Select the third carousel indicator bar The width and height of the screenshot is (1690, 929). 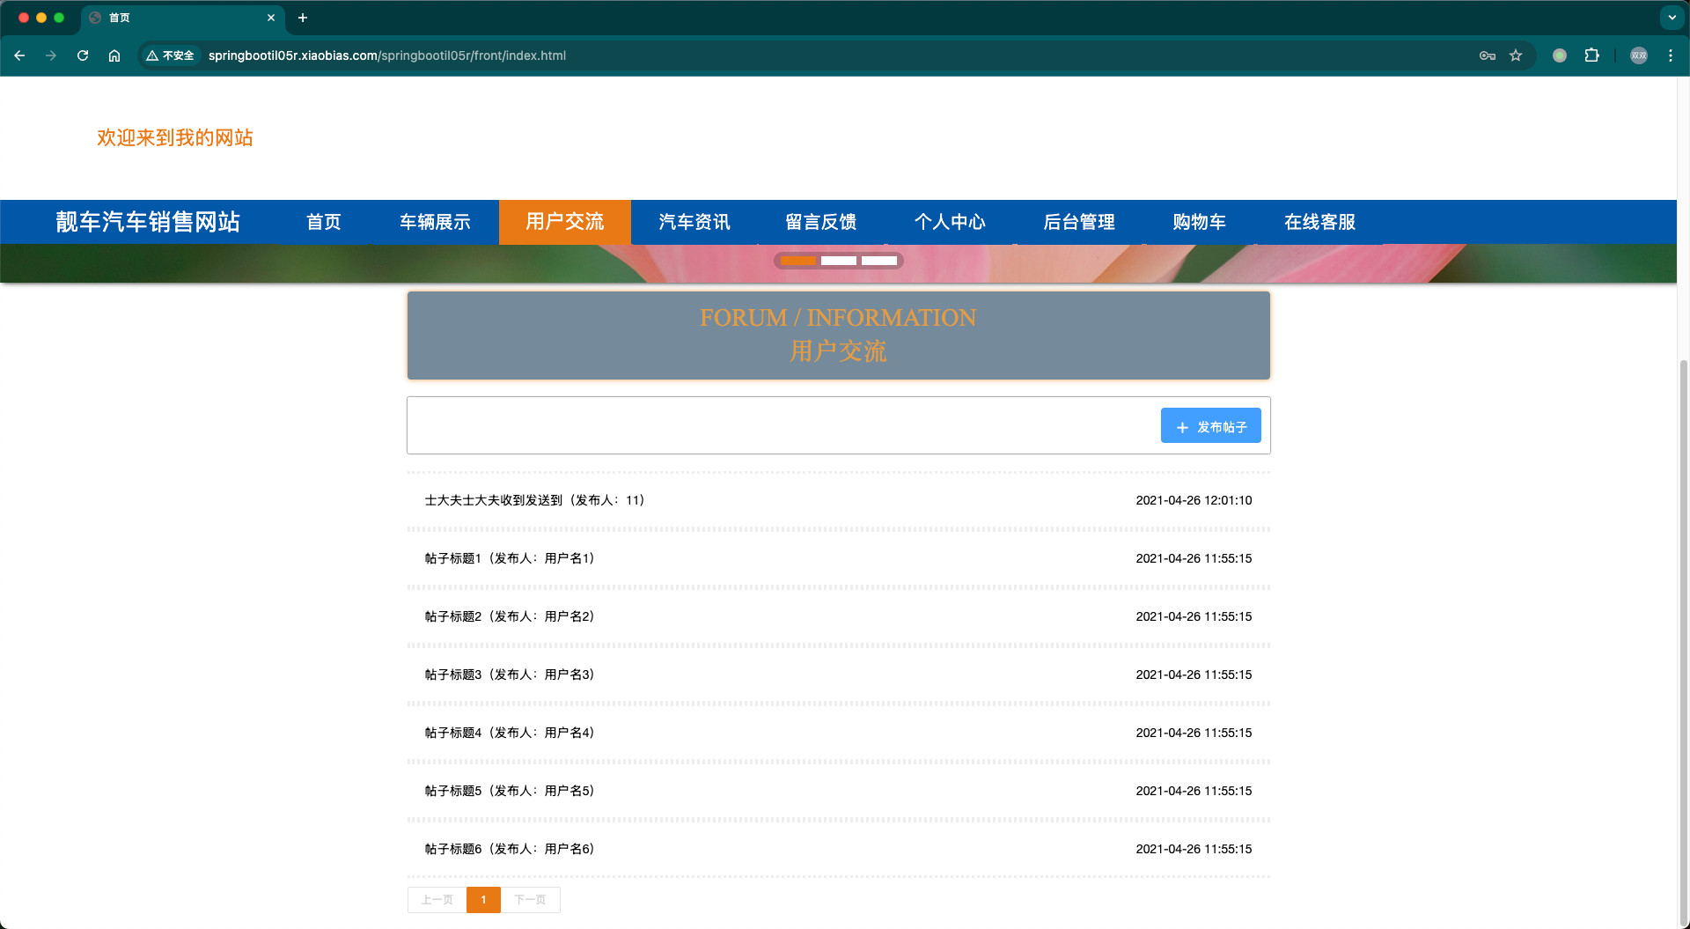coord(879,261)
